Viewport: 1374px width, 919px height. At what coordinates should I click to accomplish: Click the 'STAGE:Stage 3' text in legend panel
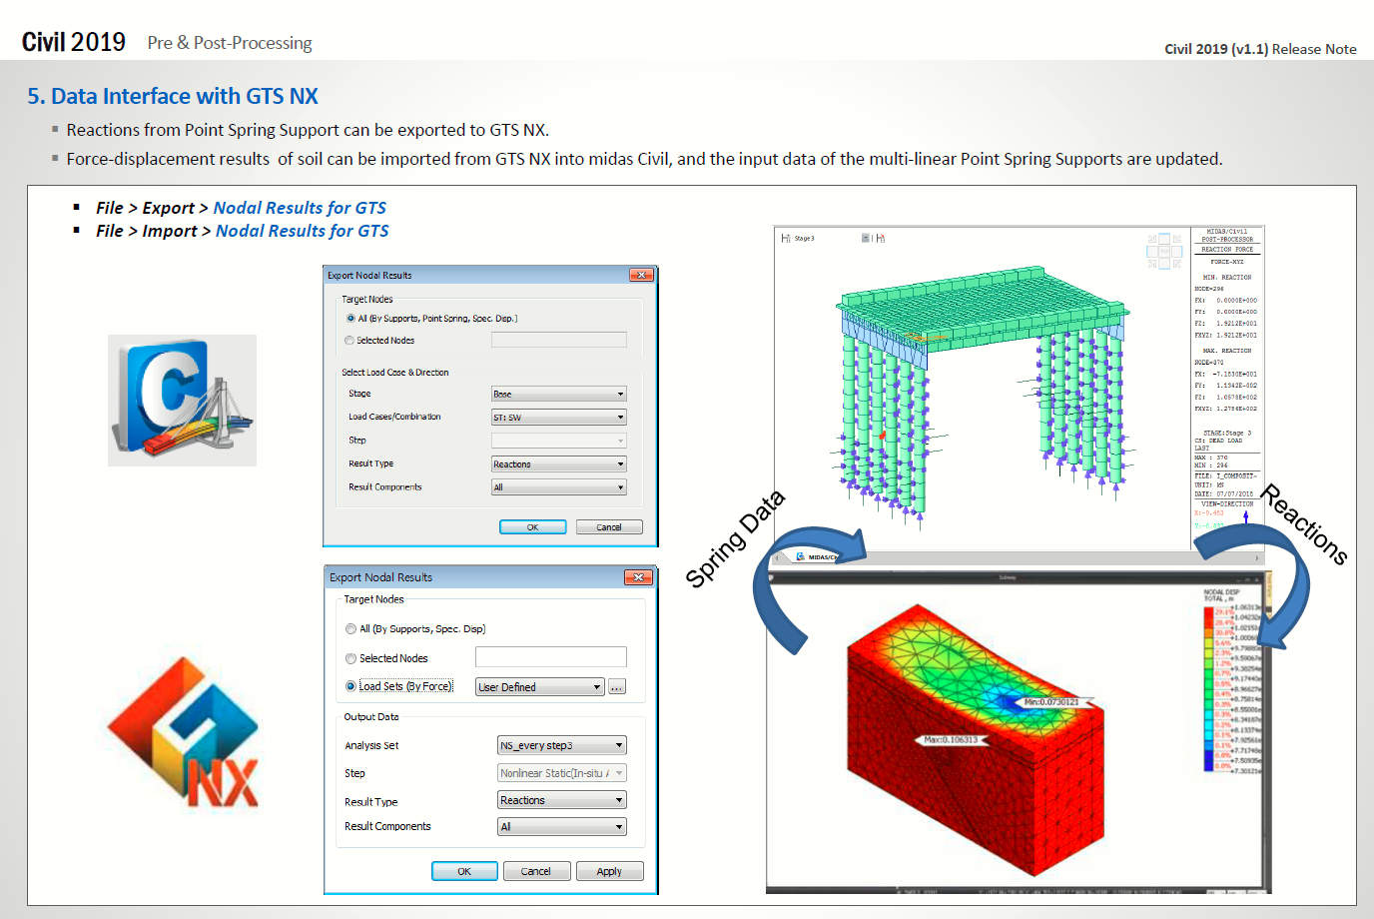pyautogui.click(x=1227, y=434)
